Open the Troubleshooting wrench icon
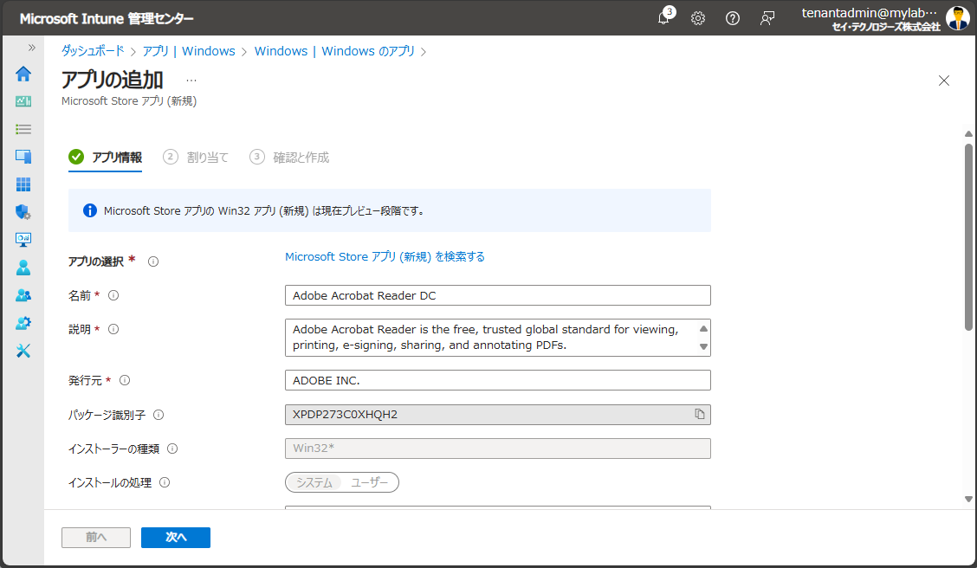 [23, 351]
